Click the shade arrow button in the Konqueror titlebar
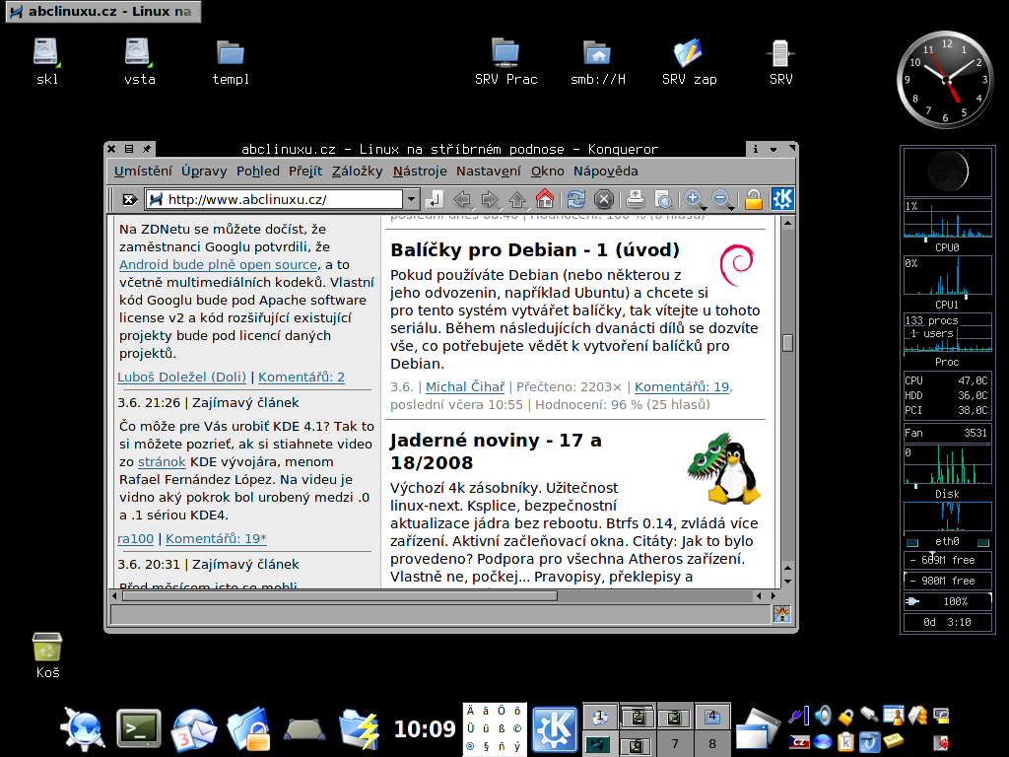Image resolution: width=1009 pixels, height=757 pixels. click(774, 149)
